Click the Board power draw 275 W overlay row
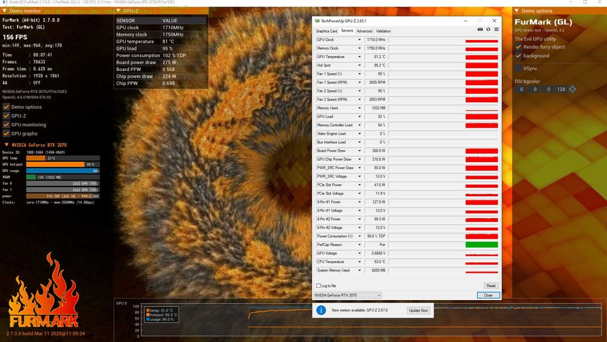 (161, 63)
